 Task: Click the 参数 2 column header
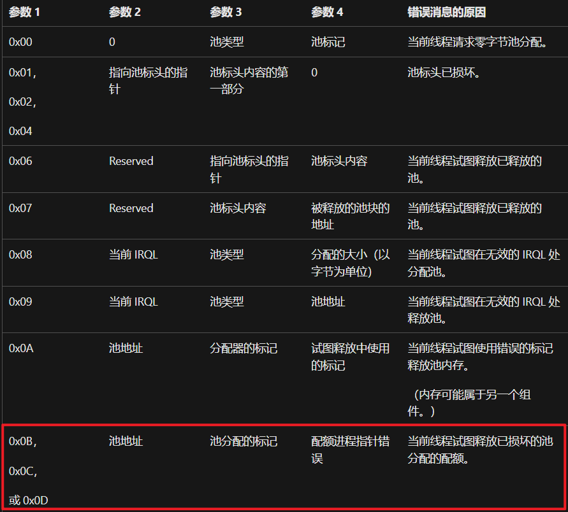pyautogui.click(x=124, y=12)
